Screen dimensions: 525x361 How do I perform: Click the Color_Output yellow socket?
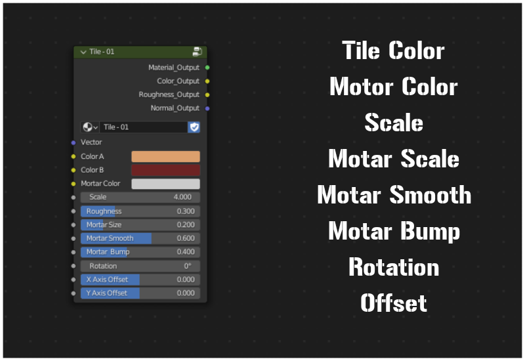pyautogui.click(x=207, y=81)
